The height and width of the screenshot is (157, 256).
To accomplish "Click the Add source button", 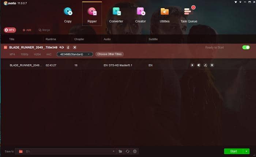I will coord(27,30).
